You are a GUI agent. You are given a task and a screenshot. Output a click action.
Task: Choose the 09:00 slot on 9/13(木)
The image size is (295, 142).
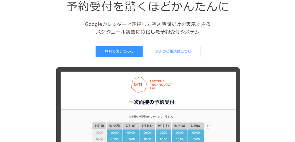(163, 133)
